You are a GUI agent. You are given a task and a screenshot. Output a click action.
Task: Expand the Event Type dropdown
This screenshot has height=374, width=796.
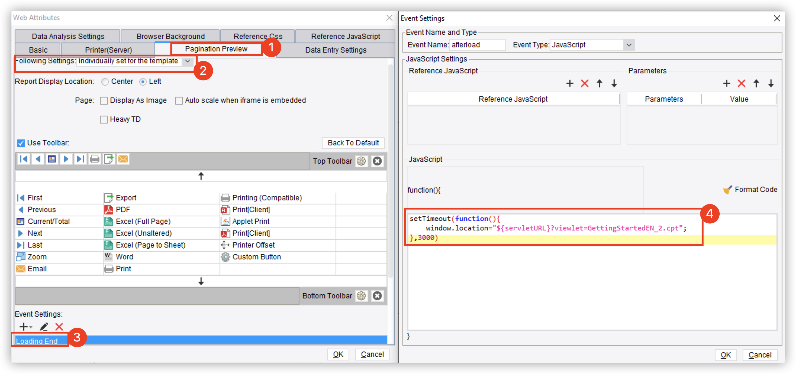tap(629, 45)
